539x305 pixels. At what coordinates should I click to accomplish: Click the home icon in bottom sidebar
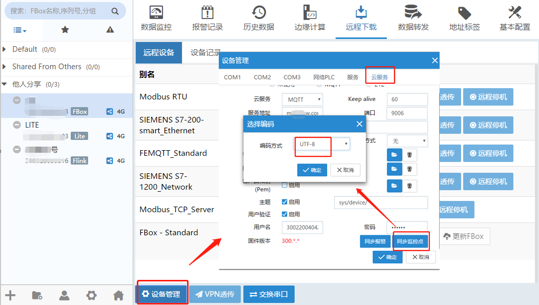[118, 295]
